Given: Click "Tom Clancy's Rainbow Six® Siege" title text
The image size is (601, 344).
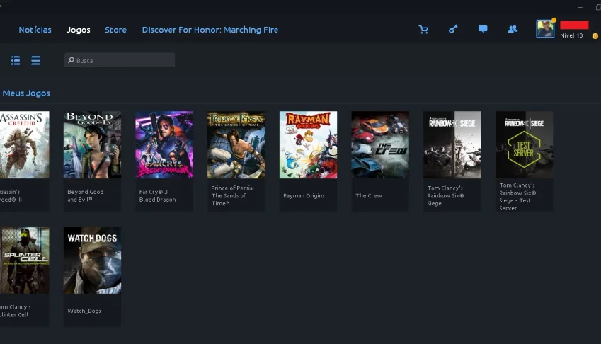Looking at the screenshot, I should 445,196.
